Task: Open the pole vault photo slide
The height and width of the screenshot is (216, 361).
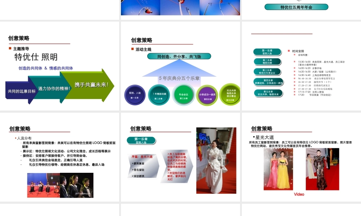Action: pos(180,8)
